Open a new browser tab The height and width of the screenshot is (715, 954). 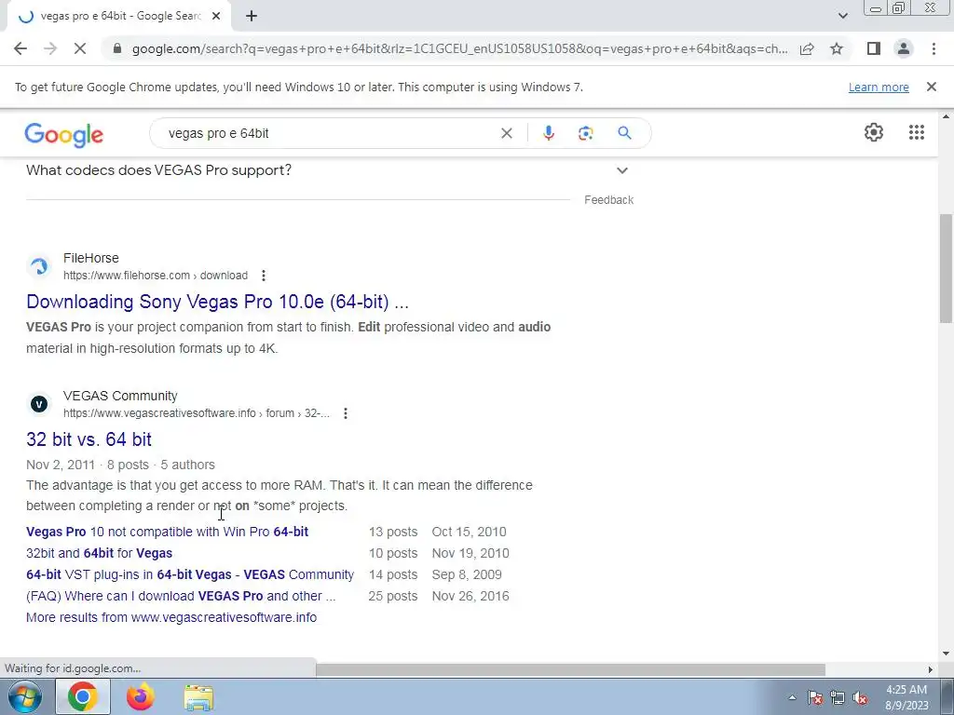click(252, 16)
